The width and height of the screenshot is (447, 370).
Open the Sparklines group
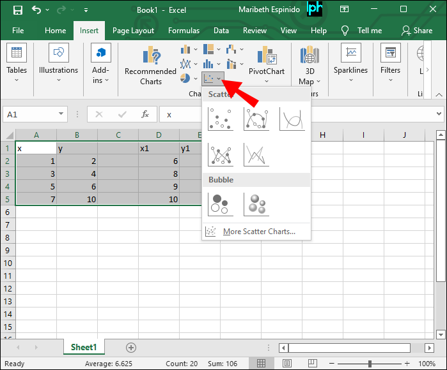(x=351, y=63)
